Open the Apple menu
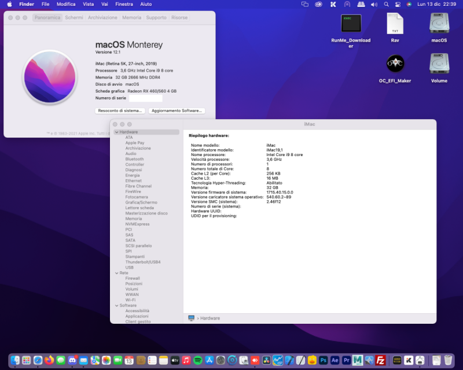 click(9, 4)
